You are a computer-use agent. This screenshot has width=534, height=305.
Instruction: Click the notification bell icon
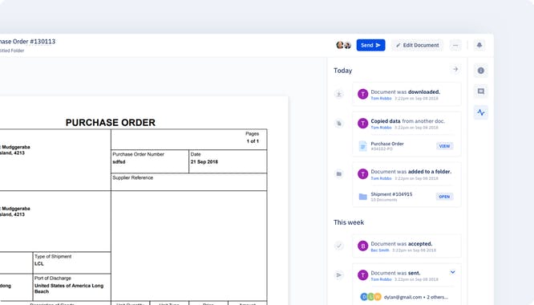click(x=479, y=45)
